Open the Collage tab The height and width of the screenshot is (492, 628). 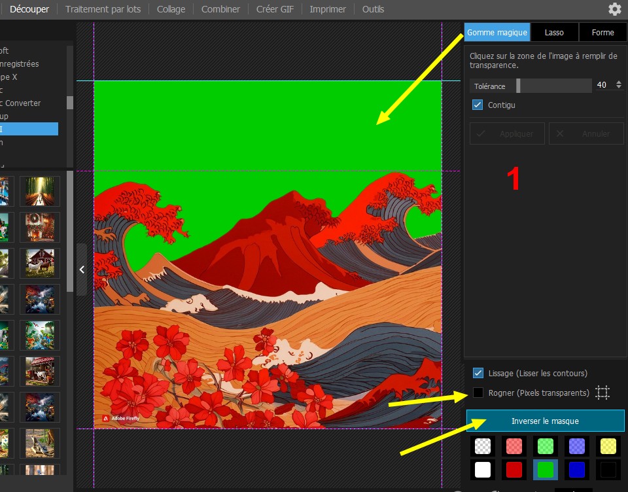(171, 9)
